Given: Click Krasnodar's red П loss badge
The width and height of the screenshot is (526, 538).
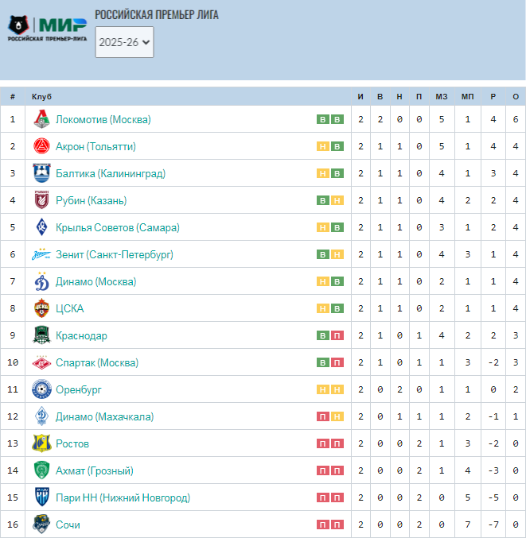Looking at the screenshot, I should [337, 335].
